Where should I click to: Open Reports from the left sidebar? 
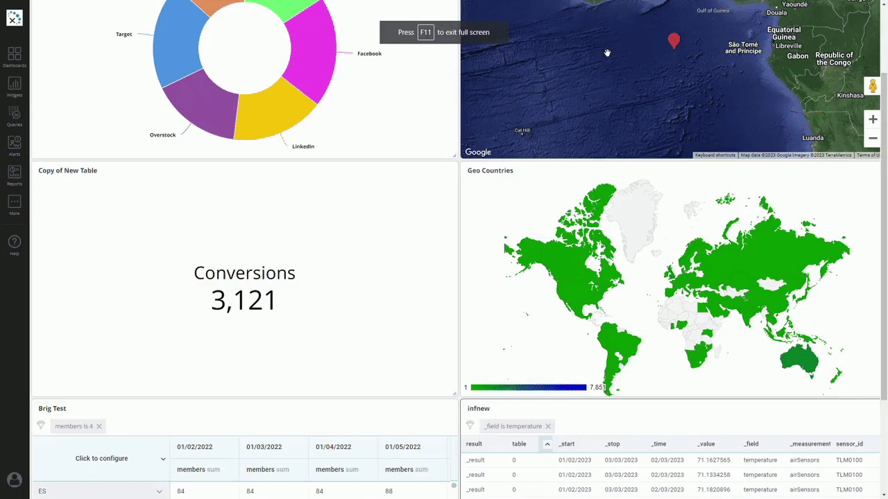pos(15,175)
